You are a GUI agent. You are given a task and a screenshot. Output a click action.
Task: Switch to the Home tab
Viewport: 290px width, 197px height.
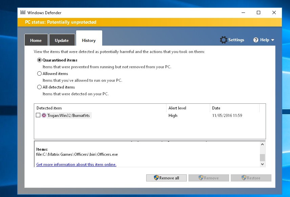[x=36, y=40]
